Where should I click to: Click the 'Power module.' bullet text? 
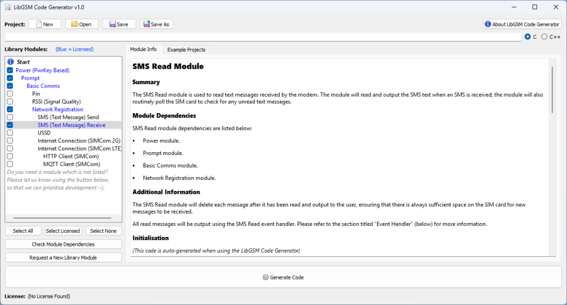[161, 141]
